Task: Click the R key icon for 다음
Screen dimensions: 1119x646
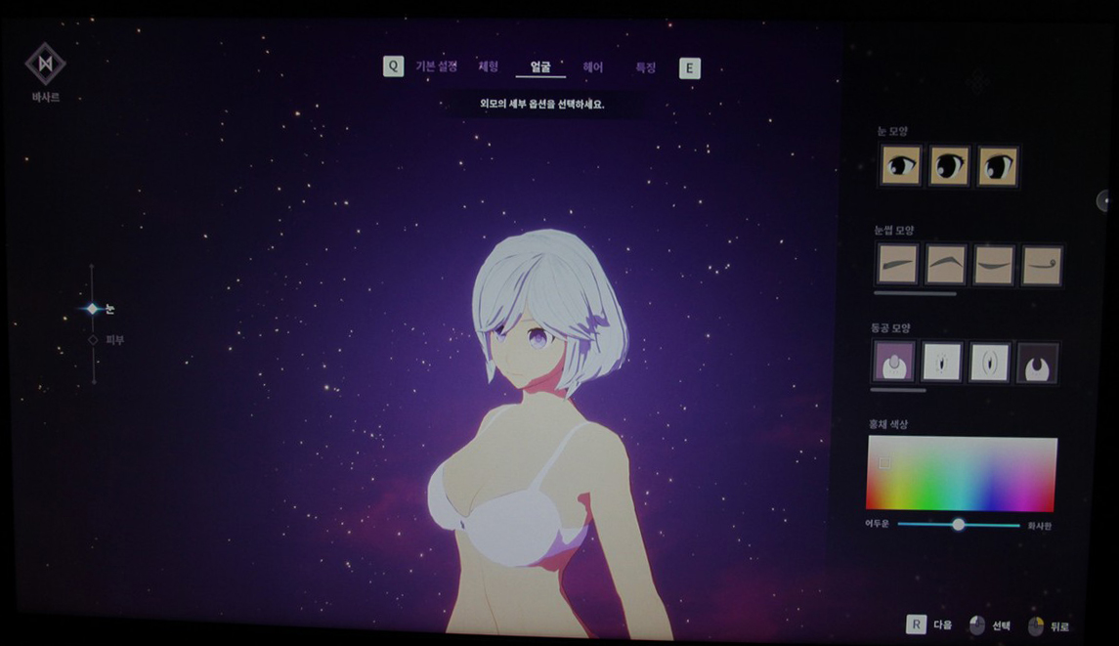Action: (917, 624)
